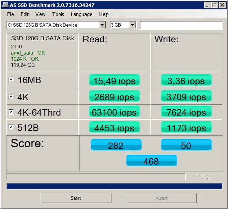Open the Help menu
Image resolution: width=228 pixels, height=209 pixels.
pyautogui.click(x=104, y=14)
